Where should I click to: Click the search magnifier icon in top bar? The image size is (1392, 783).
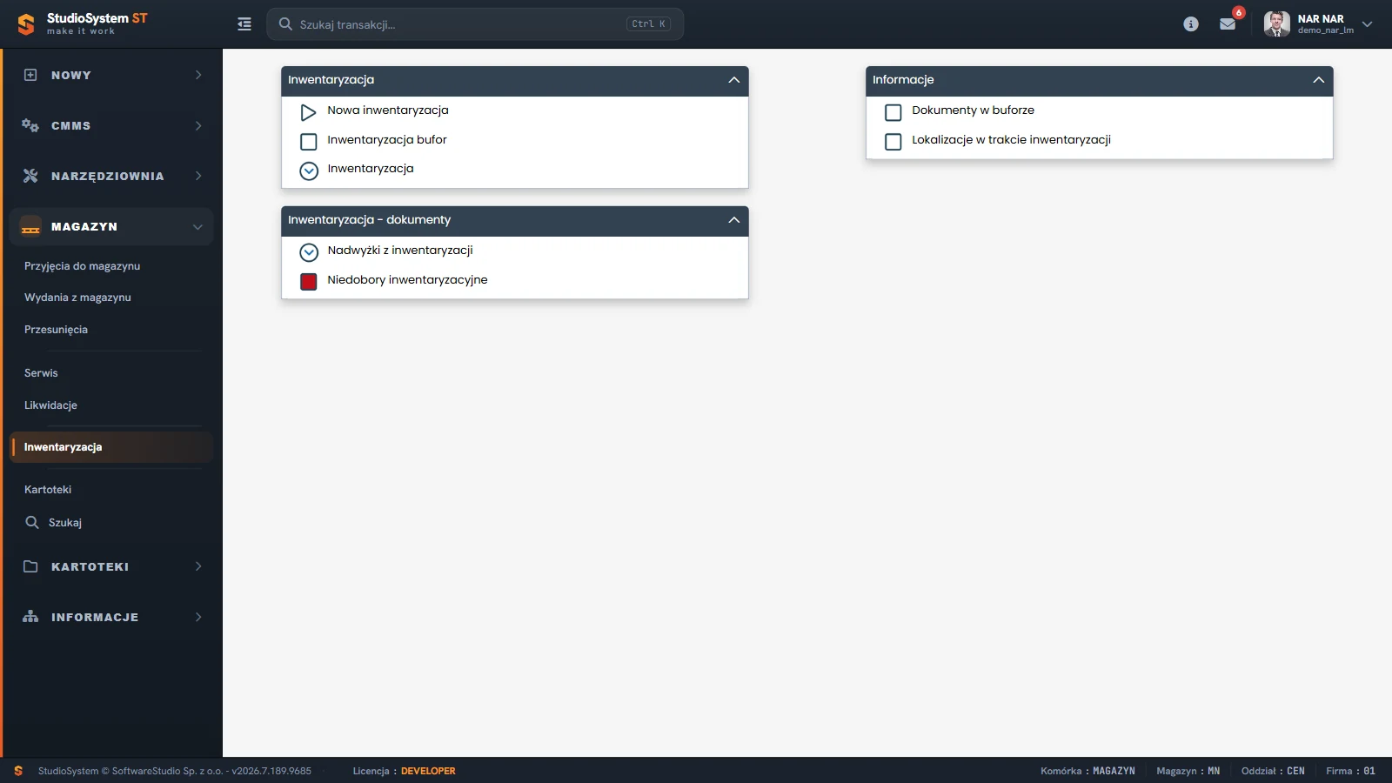[x=285, y=24]
